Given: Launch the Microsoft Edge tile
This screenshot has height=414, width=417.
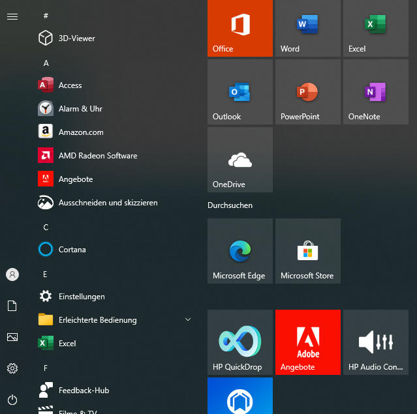Looking at the screenshot, I should tap(240, 251).
